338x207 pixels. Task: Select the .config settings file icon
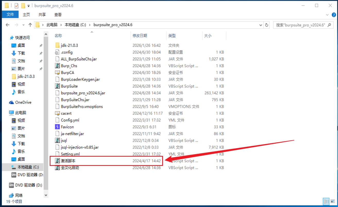[x=57, y=52]
